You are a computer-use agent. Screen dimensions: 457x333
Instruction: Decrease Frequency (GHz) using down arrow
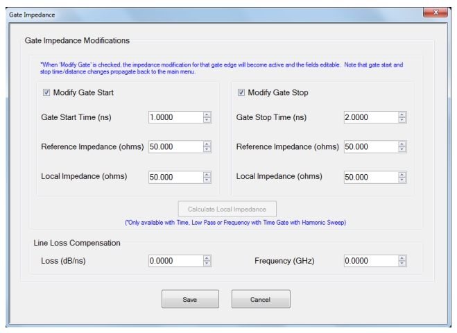[402, 264]
